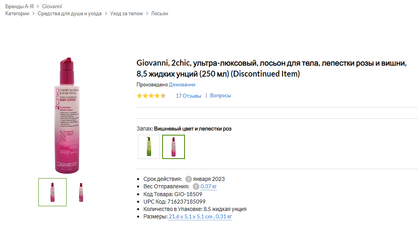Image resolution: width=420 pixels, height=225 pixels.
Task: Open the Категории breadcrumb
Action: [17, 14]
